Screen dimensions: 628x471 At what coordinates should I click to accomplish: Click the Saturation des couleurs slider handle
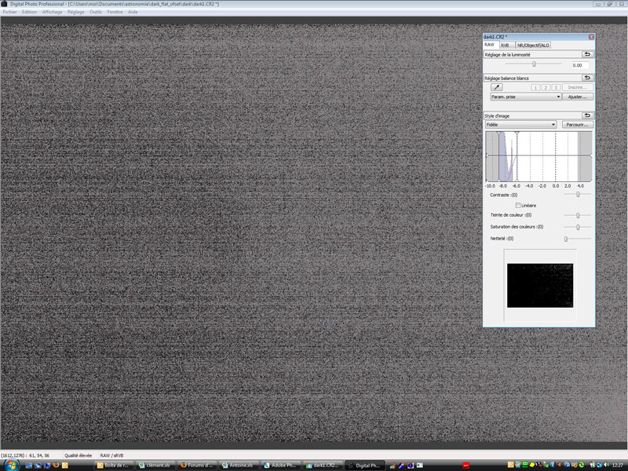pos(578,227)
